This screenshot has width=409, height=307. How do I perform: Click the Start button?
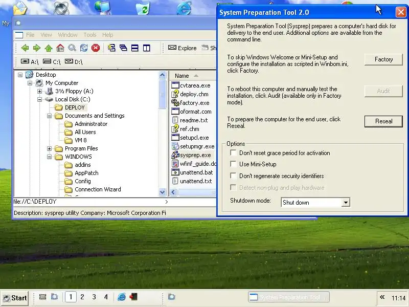[x=15, y=298]
